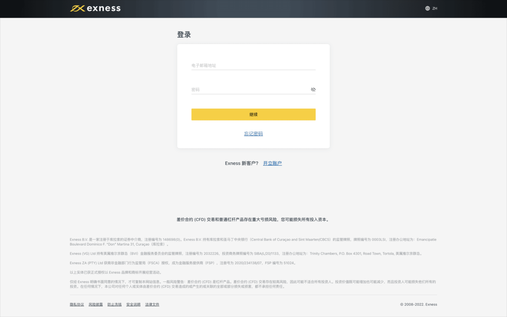Click the '© 2008-2022. Exness' copyright text

coord(418,304)
